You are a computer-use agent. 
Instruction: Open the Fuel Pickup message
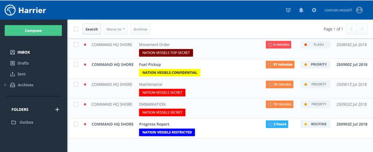click(150, 64)
